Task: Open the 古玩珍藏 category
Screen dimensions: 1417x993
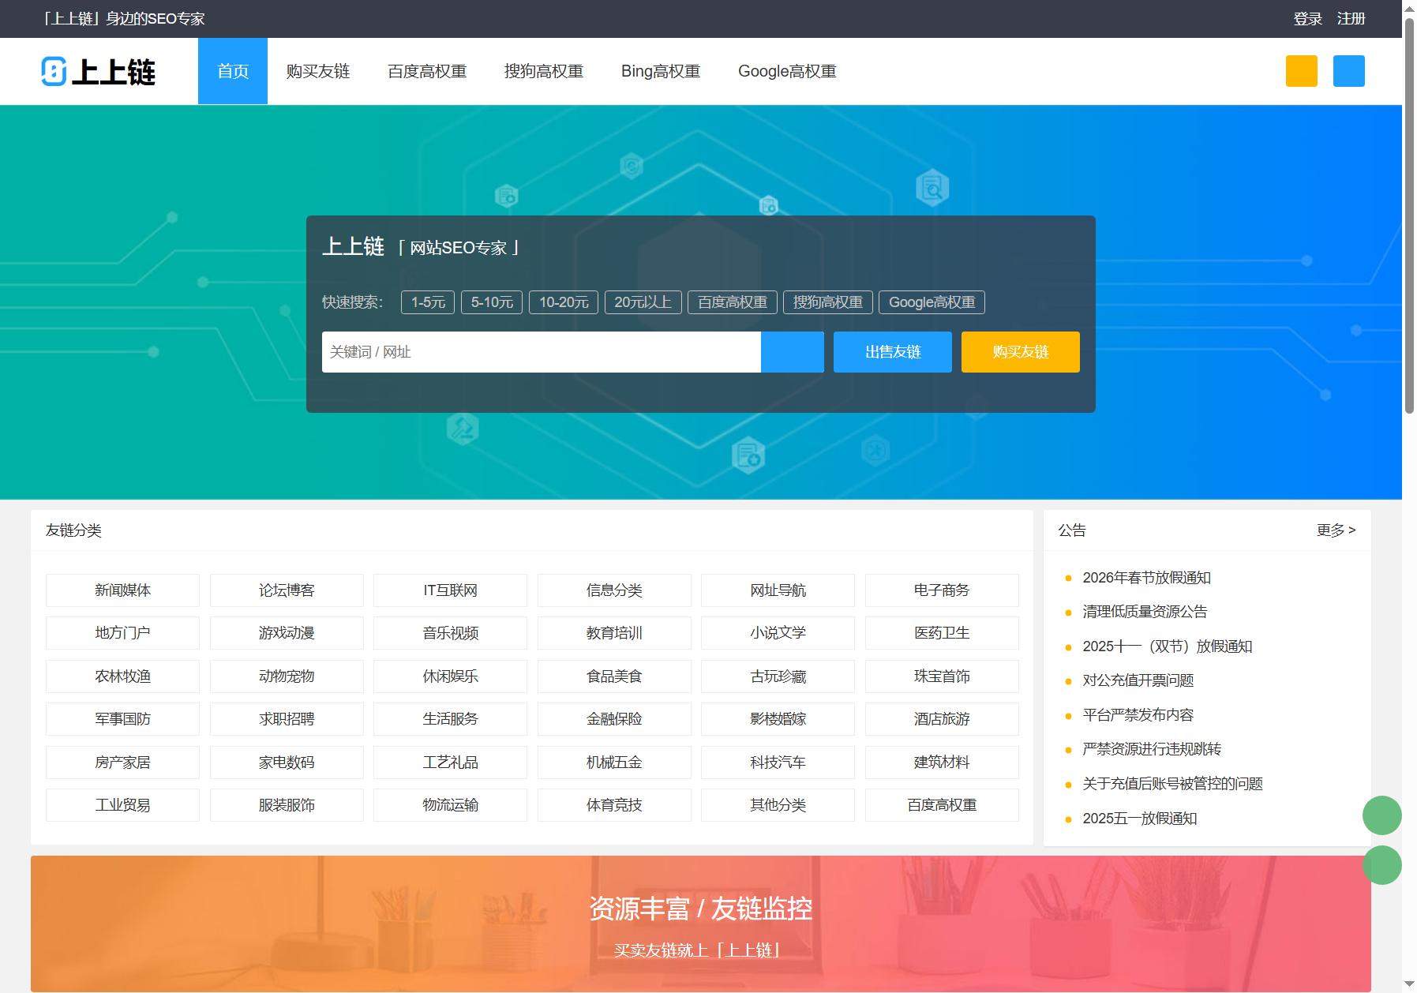Action: (778, 676)
